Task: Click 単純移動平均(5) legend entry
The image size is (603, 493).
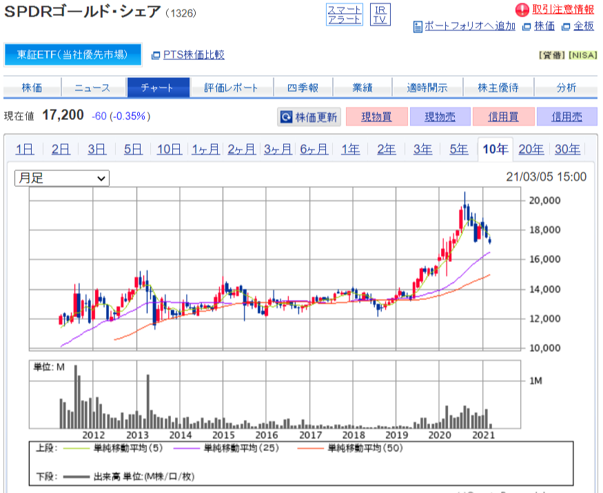Action: 113,448
